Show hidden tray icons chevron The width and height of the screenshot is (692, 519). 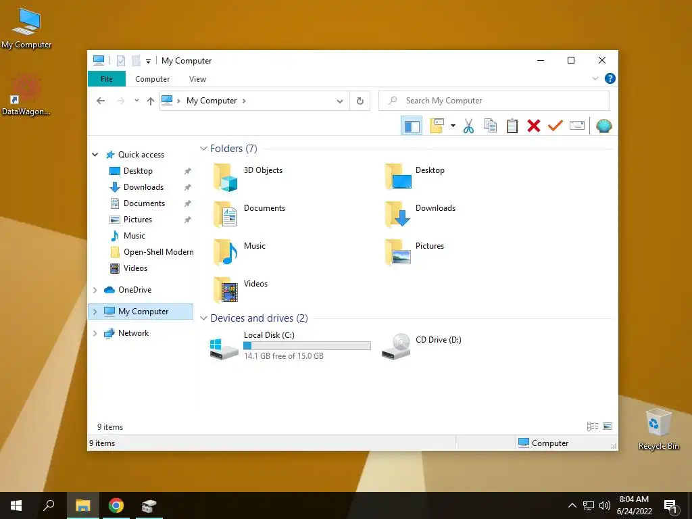[x=572, y=505]
